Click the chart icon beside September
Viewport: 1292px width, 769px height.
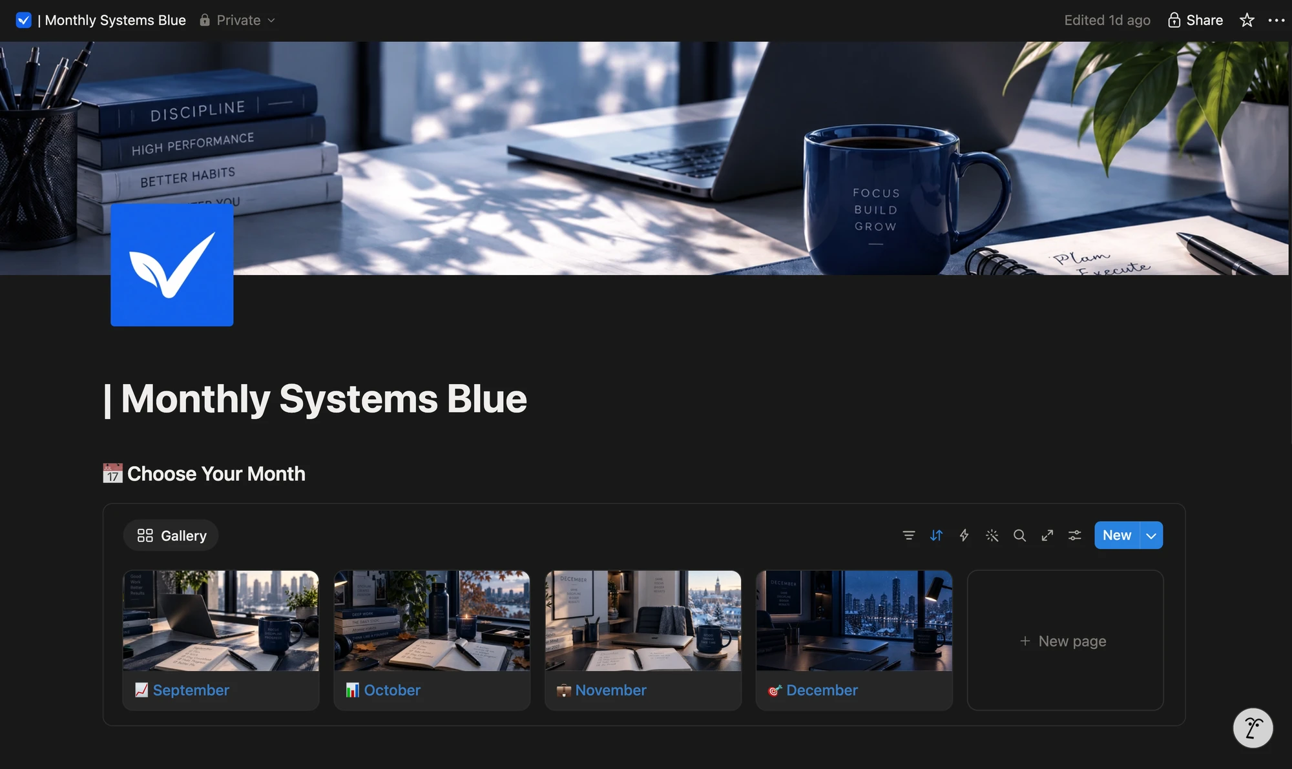coord(141,690)
